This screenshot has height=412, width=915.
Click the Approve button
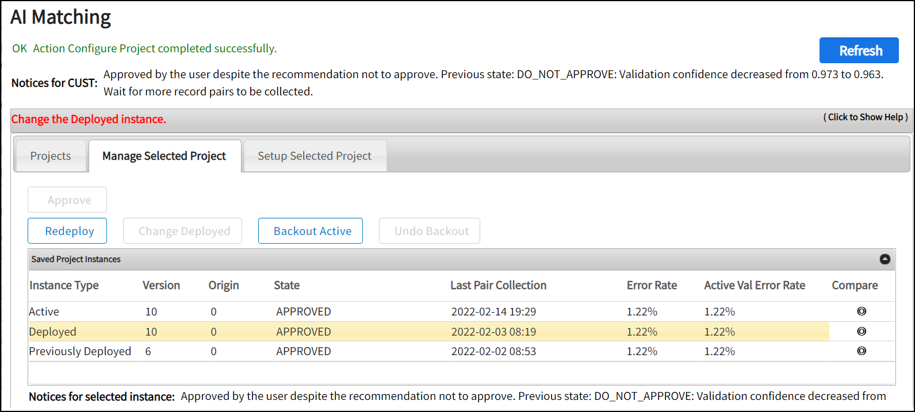click(x=67, y=200)
